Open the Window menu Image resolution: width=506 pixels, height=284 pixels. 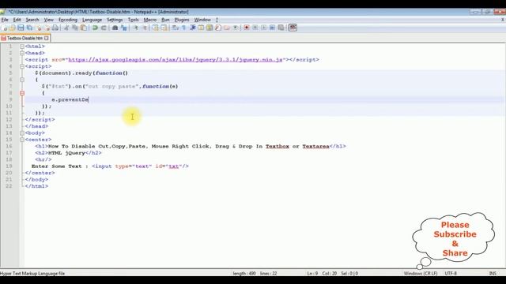tap(202, 20)
